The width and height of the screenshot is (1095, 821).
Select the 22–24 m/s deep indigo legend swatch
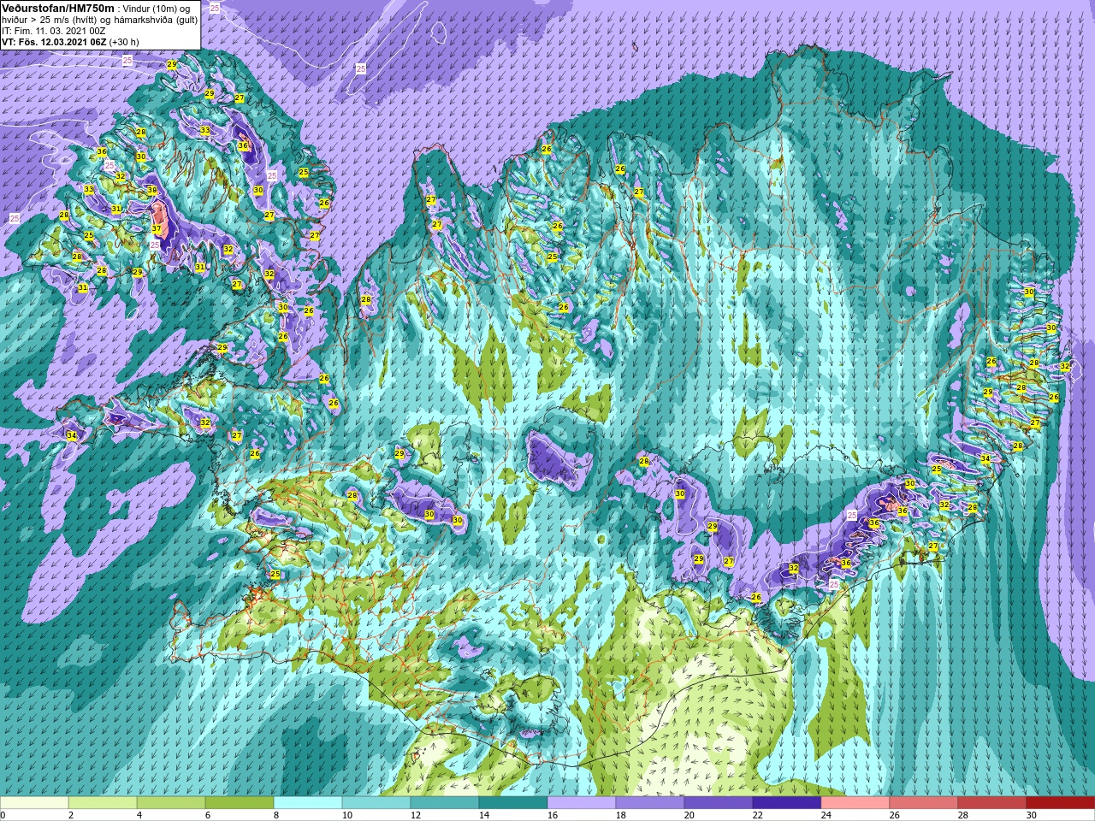tap(787, 803)
